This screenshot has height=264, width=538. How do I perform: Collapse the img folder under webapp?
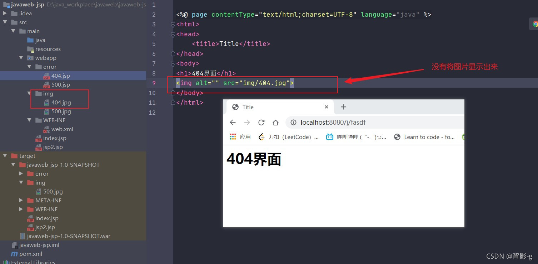point(29,94)
